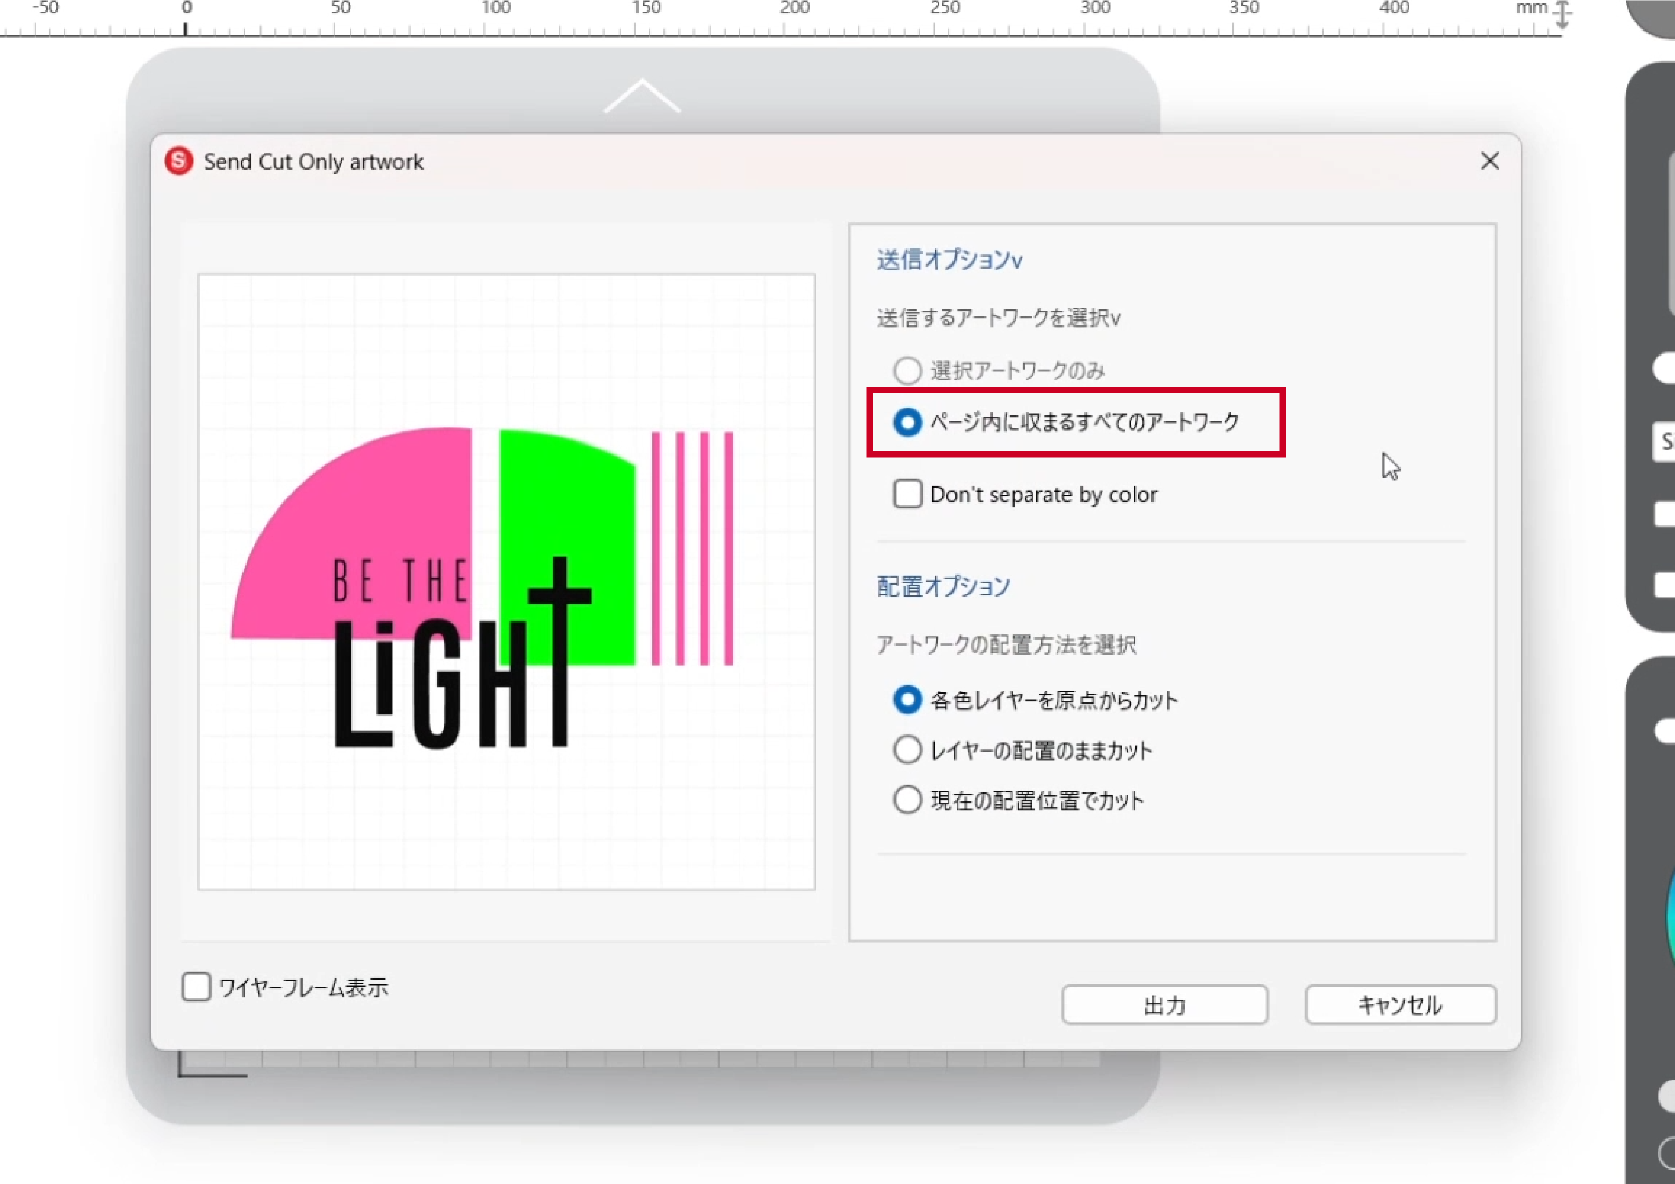This screenshot has height=1184, width=1675.
Task: Click the 送信するアートワークを選択 label
Action: [x=998, y=318]
